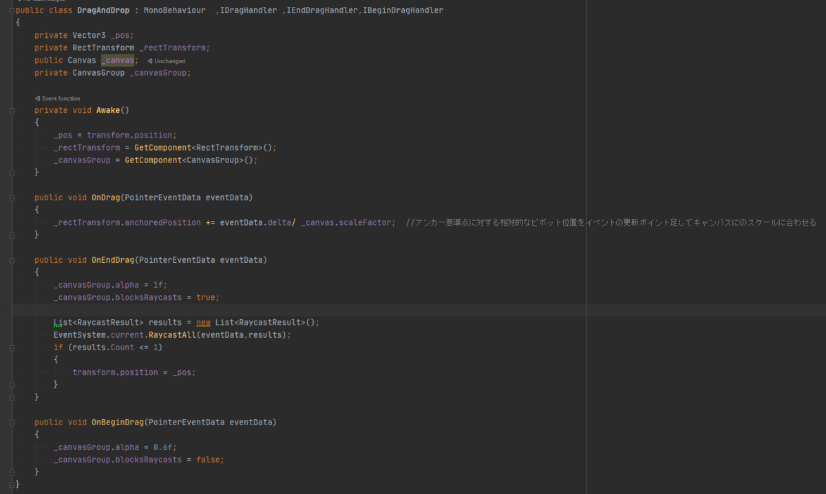The height and width of the screenshot is (494, 826).
Task: Collapse the Awake method fold marker
Action: click(x=12, y=110)
